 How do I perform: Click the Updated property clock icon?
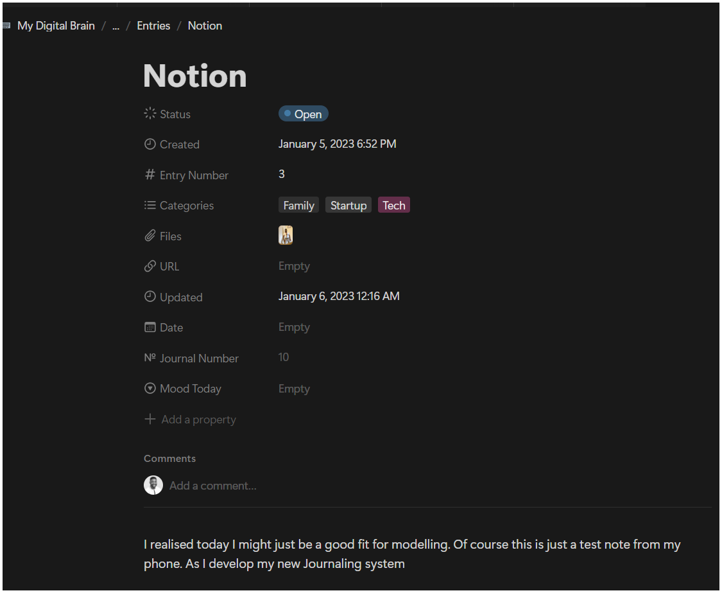point(150,297)
